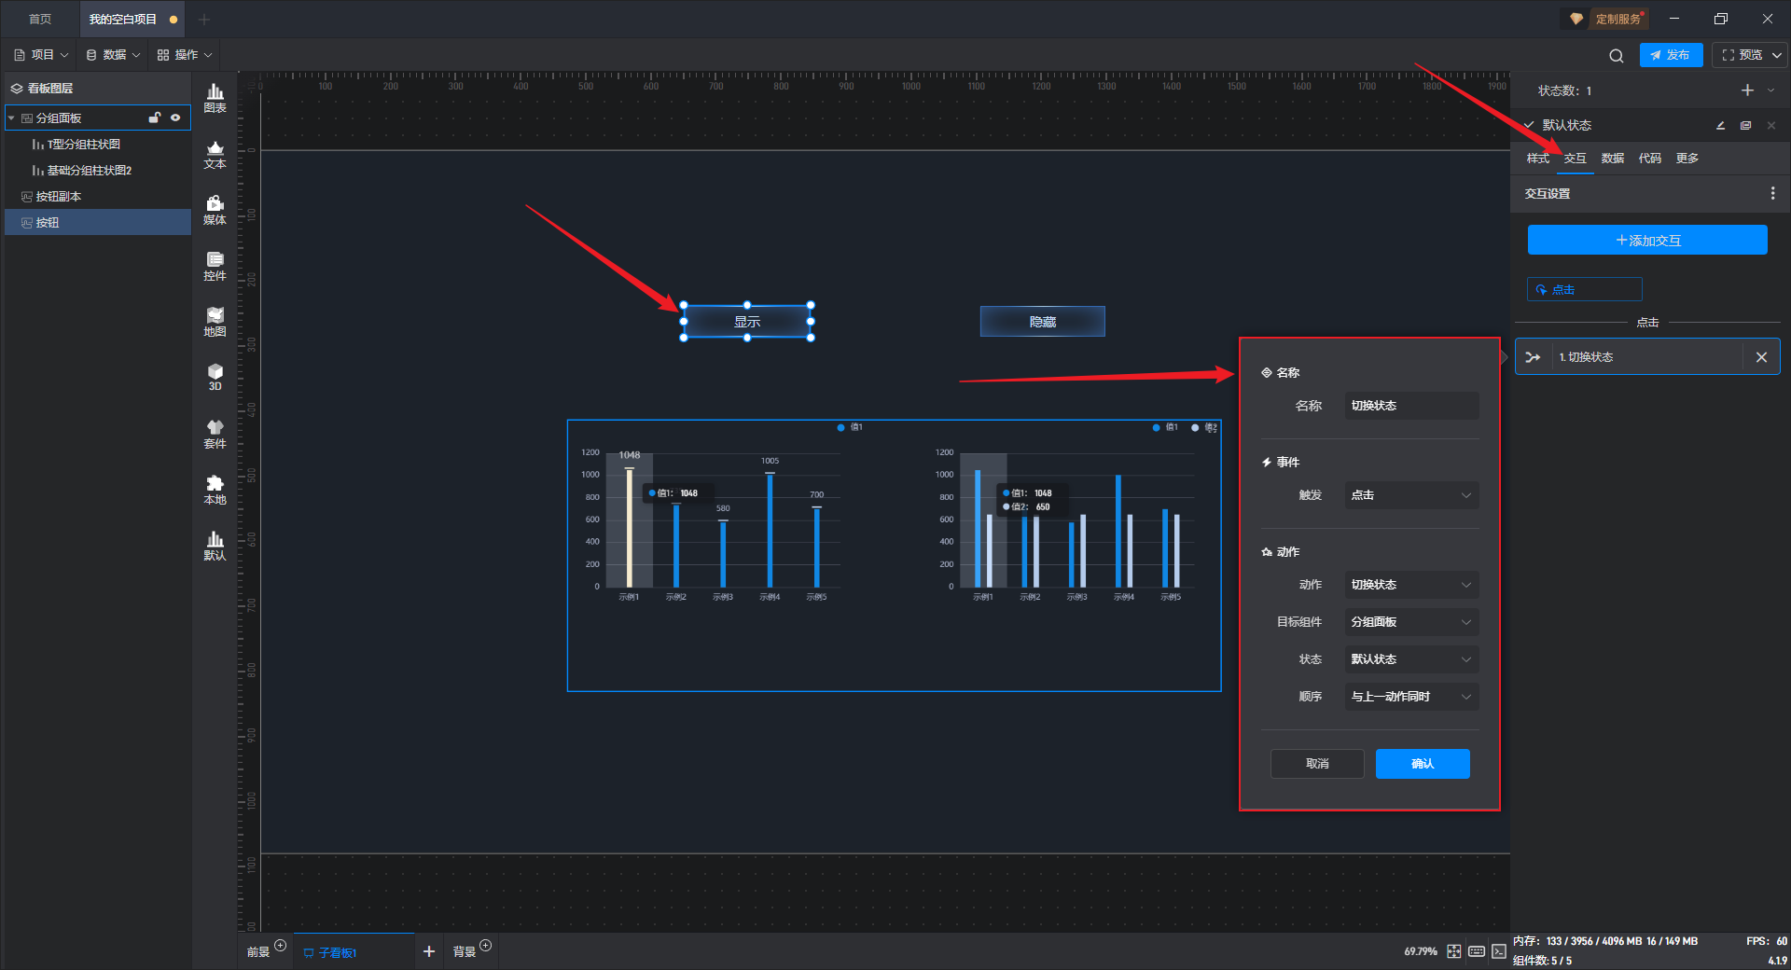
Task: Toggle visibility of 分组面板 layer
Action: [175, 118]
